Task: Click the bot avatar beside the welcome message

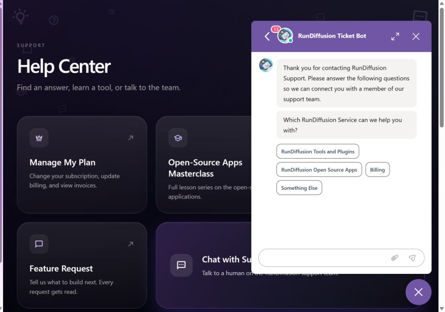Action: 266,65
